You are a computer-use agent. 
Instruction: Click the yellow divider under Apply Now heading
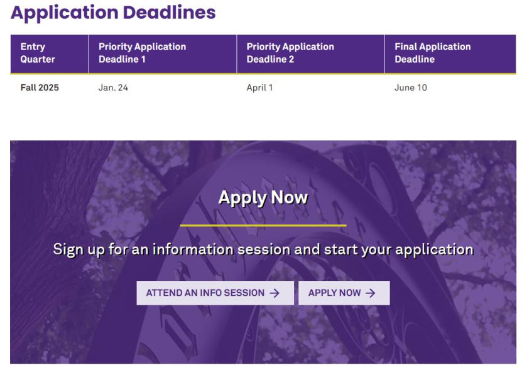(x=263, y=225)
